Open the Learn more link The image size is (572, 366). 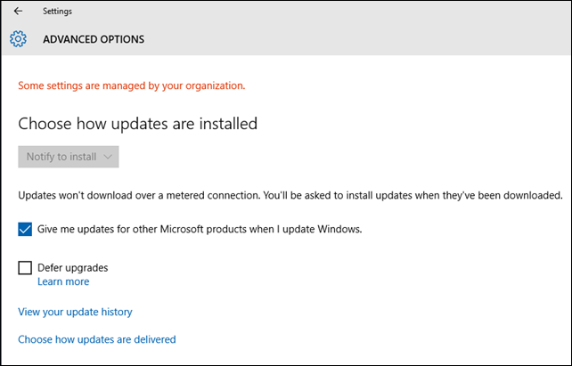63,281
